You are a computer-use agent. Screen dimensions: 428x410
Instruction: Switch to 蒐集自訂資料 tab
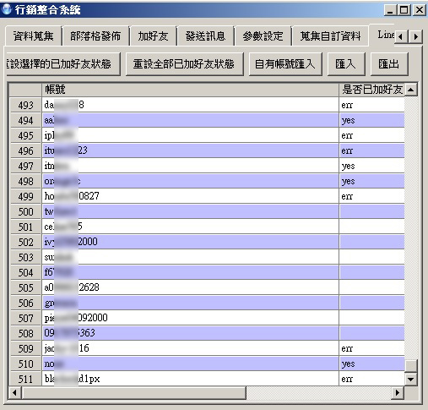coord(330,36)
